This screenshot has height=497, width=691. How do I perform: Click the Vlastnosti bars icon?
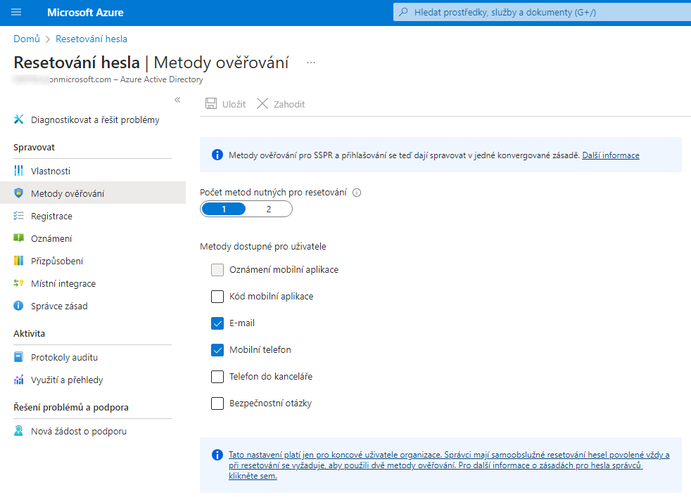18,171
